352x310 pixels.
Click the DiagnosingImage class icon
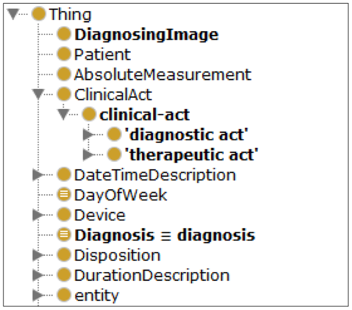pos(64,34)
